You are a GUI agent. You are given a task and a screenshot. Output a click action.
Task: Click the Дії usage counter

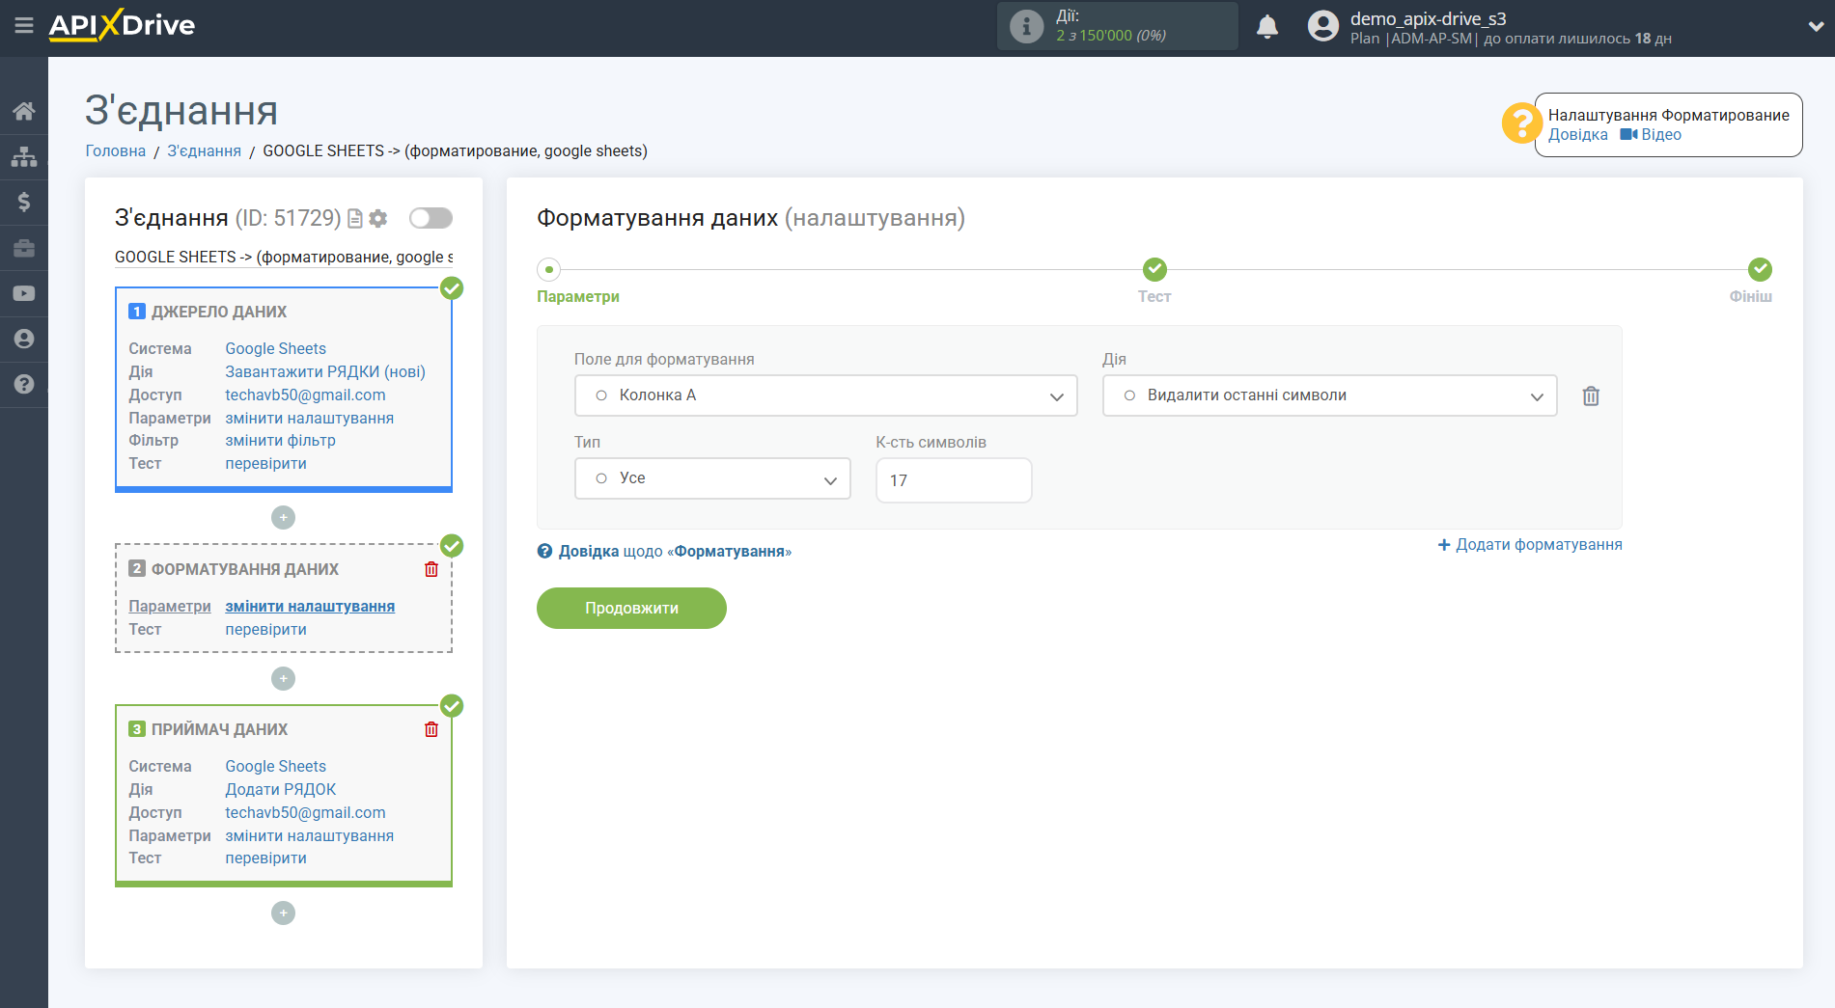[1118, 26]
